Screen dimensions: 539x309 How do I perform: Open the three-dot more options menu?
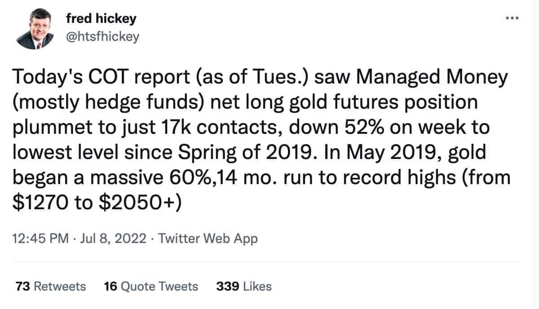pyautogui.click(x=512, y=18)
